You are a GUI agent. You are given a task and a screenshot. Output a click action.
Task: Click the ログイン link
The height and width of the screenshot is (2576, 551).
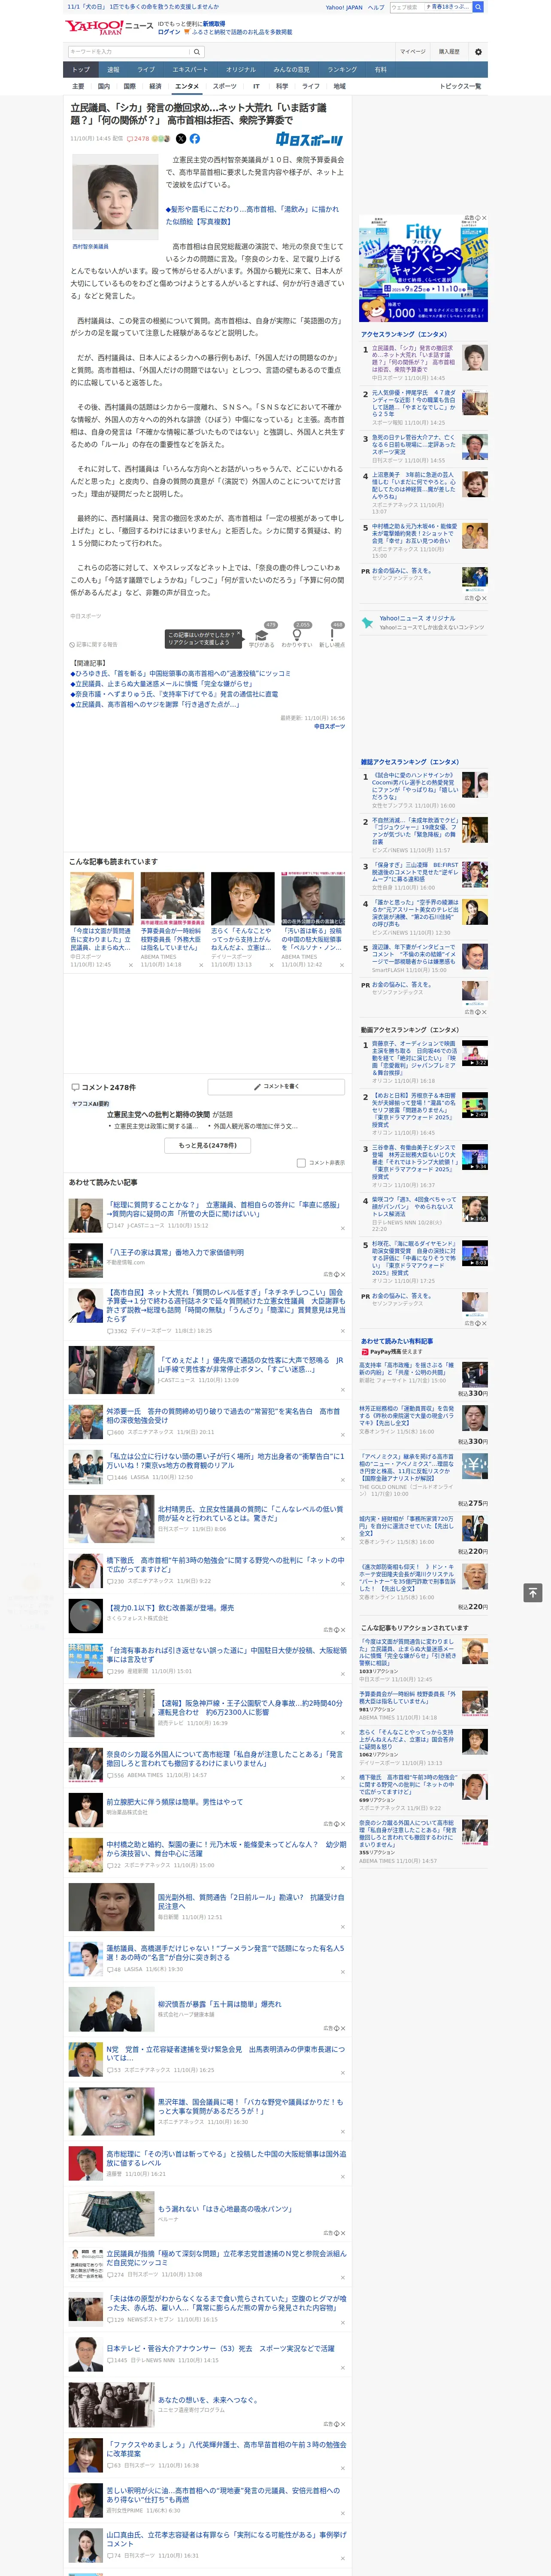(169, 32)
